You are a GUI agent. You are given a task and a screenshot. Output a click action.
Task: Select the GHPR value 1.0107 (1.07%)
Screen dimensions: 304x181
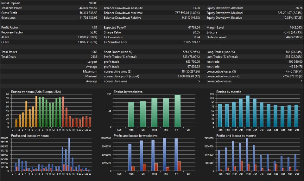click(x=87, y=42)
